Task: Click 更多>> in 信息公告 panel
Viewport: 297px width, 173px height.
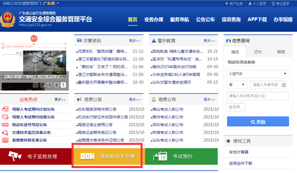Action: click(135, 99)
